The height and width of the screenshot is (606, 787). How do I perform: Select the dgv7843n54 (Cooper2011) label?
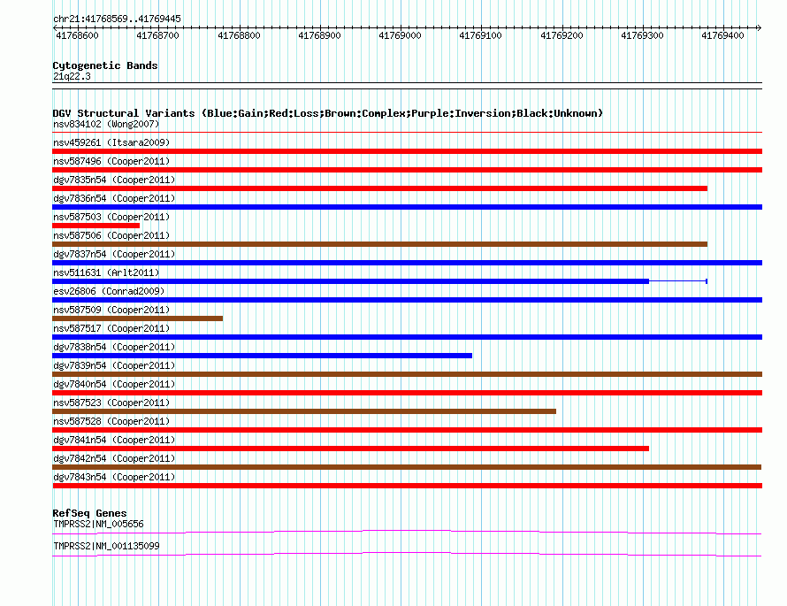pyautogui.click(x=114, y=477)
